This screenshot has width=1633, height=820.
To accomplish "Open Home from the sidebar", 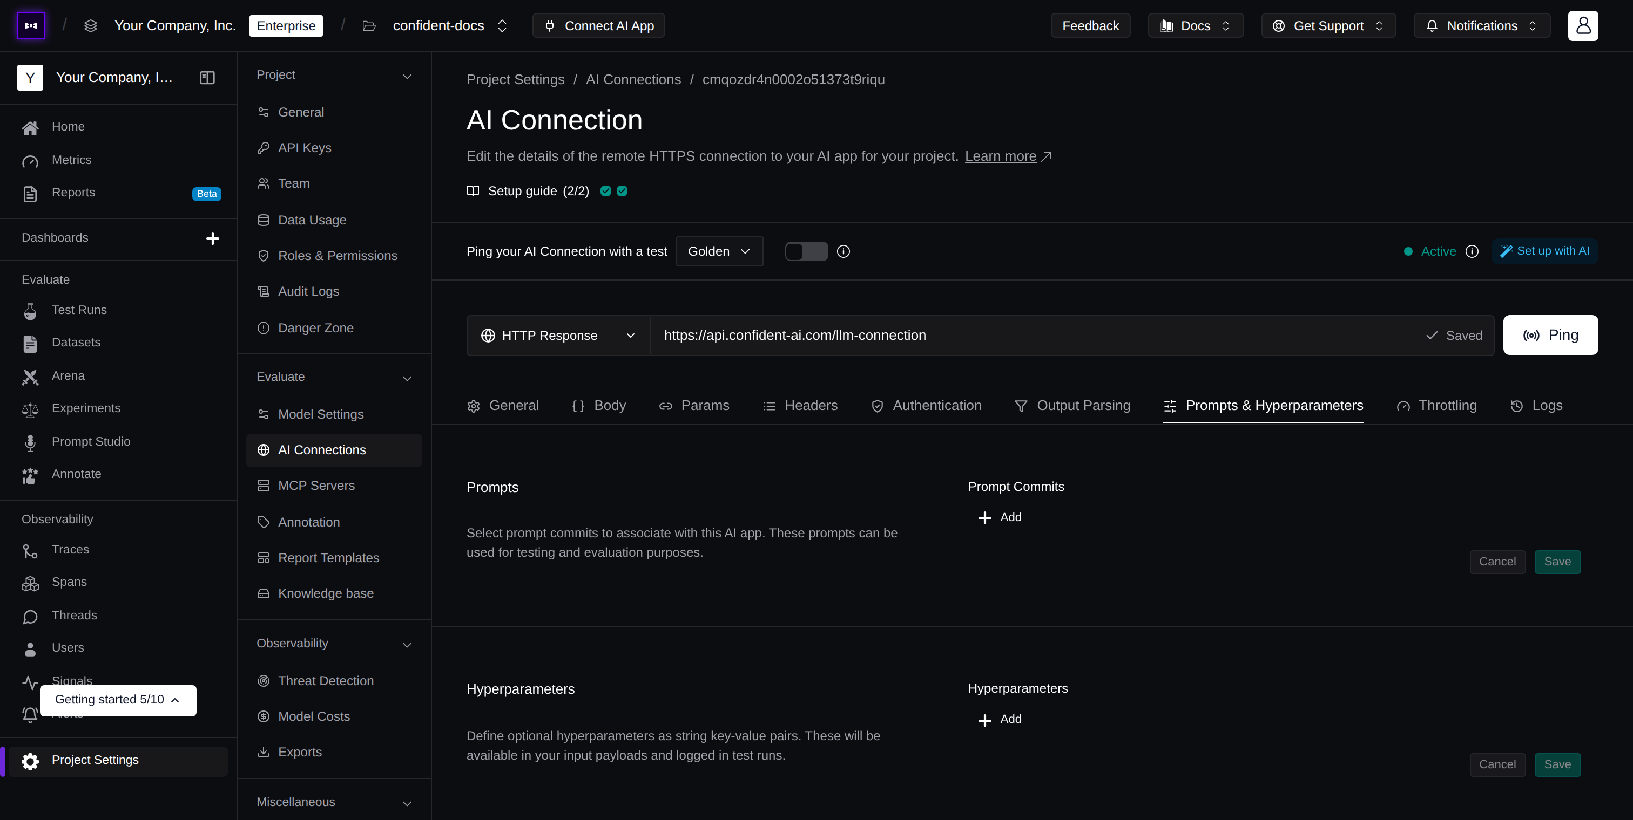I will tap(68, 127).
